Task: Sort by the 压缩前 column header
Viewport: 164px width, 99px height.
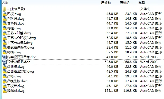Action: [106, 3]
